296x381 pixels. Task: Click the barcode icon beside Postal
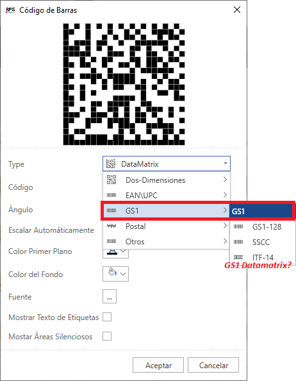111,226
